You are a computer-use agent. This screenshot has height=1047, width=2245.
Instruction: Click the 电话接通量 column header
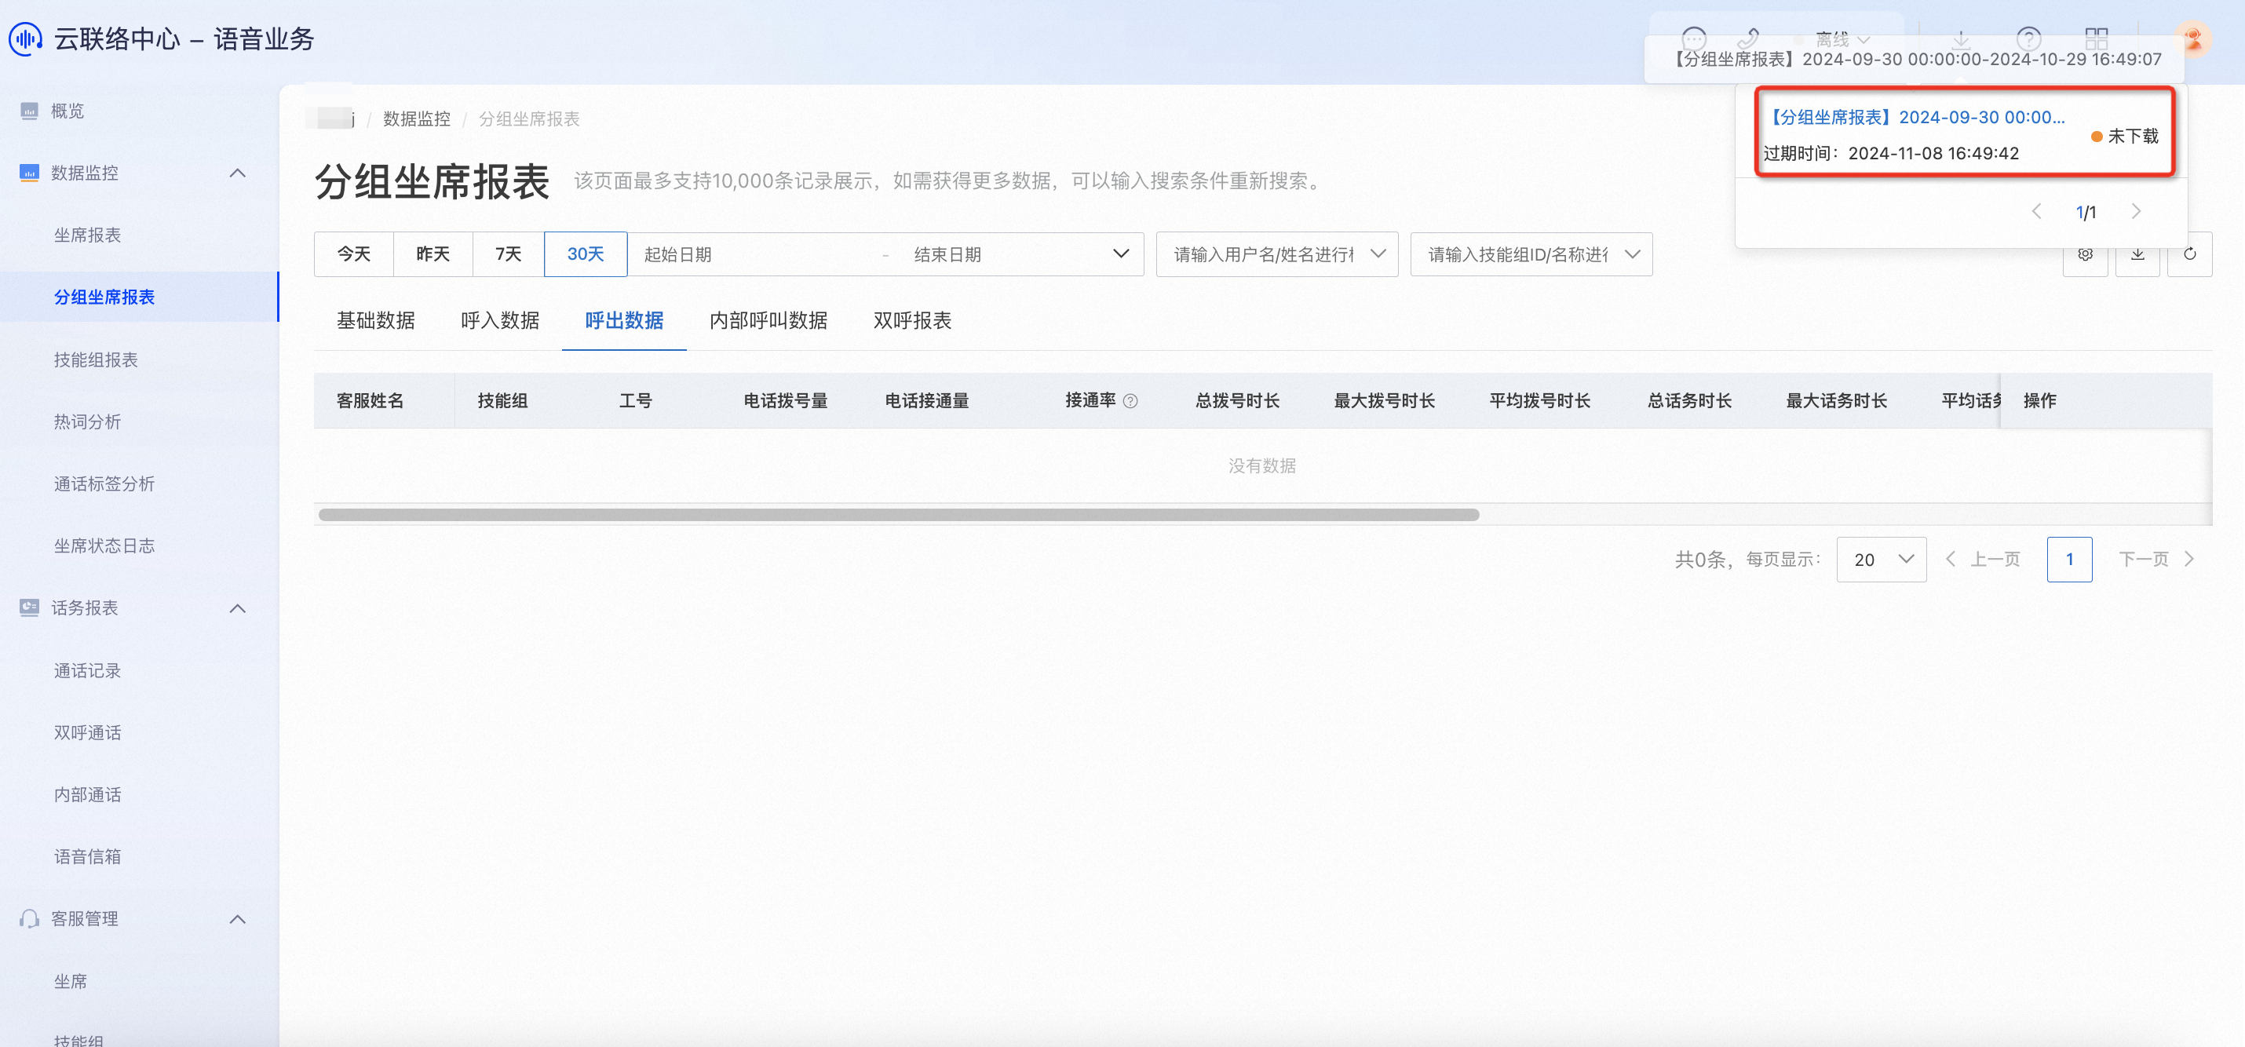point(926,401)
